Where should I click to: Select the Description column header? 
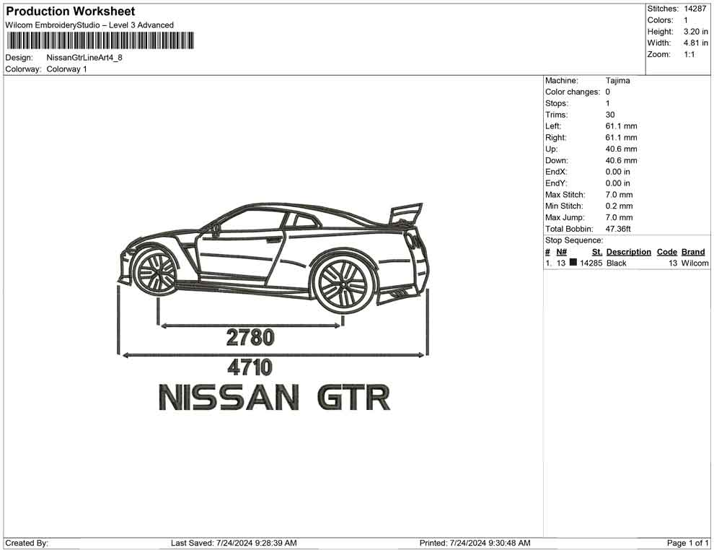pyautogui.click(x=628, y=251)
